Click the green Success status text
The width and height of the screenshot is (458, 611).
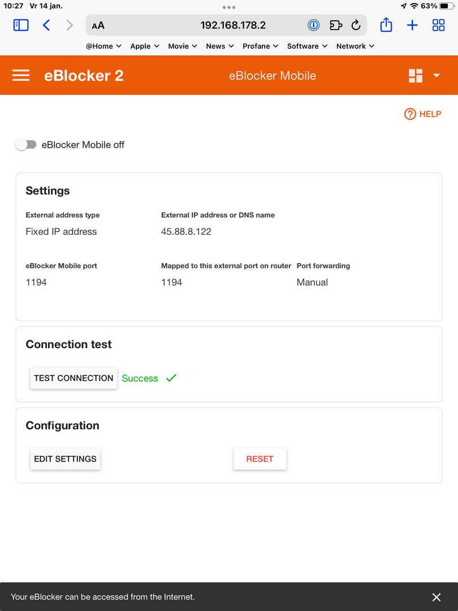pos(140,378)
